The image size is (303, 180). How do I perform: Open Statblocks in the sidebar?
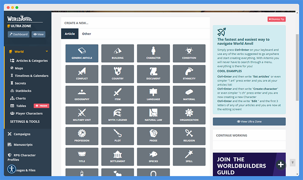click(x=21, y=91)
